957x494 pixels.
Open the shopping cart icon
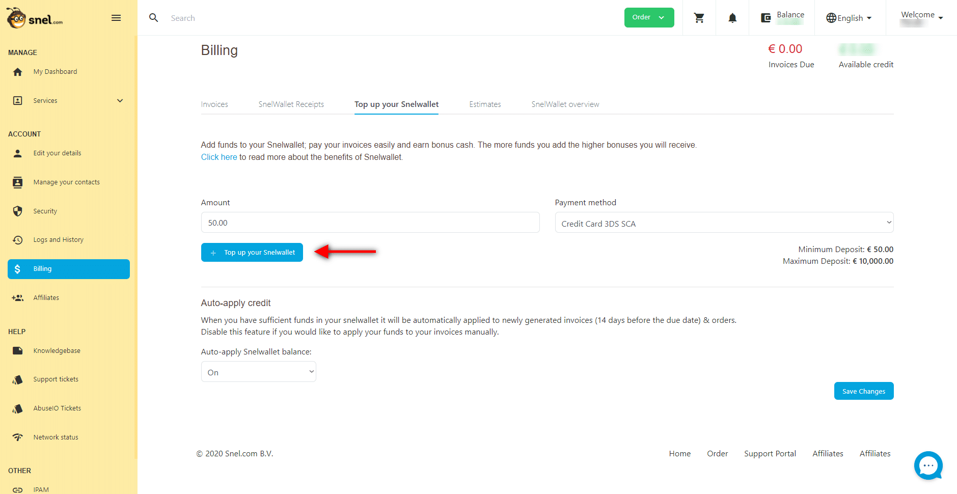(699, 18)
